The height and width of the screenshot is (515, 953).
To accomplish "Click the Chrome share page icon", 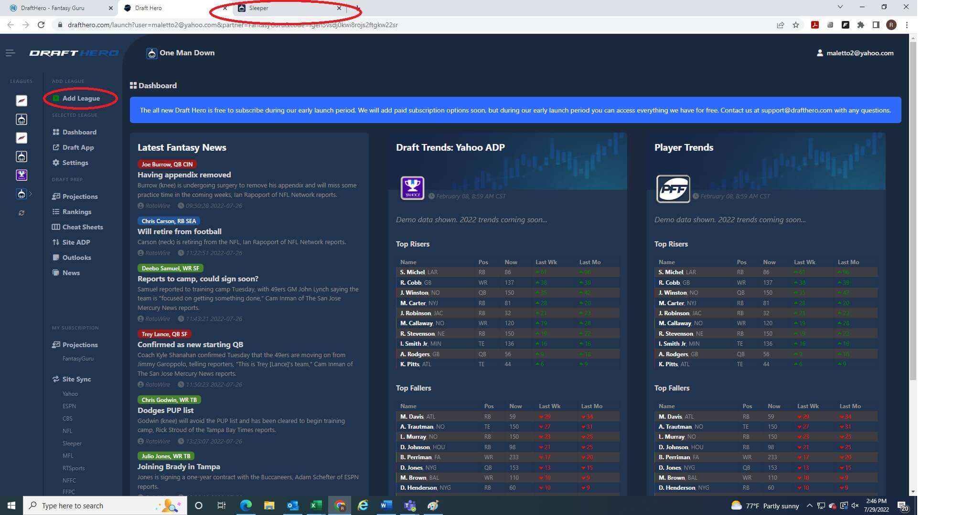I will click(781, 25).
